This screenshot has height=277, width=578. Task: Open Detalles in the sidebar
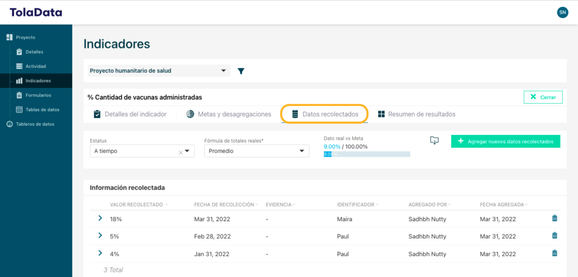[x=34, y=52]
